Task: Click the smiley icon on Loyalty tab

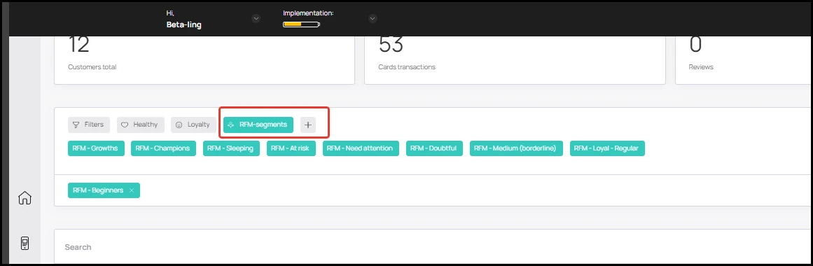Action: pos(179,125)
